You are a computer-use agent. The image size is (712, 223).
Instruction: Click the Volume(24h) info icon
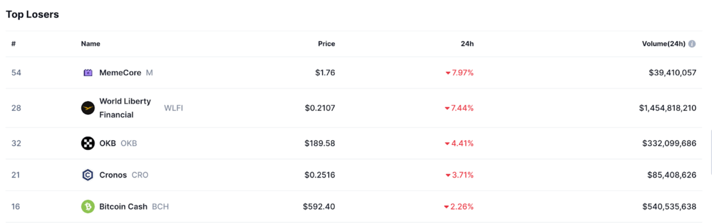[692, 44]
